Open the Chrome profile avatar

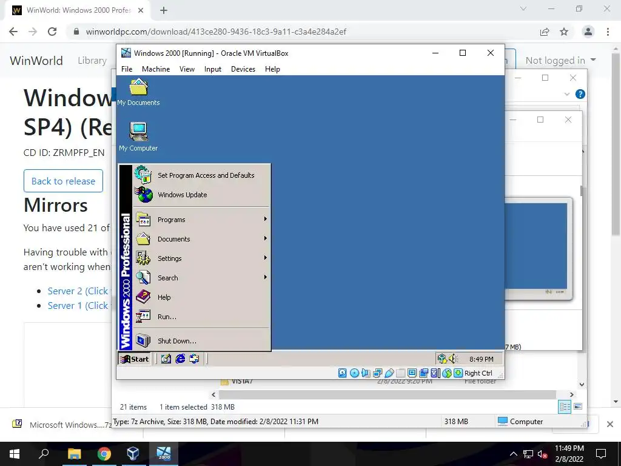click(x=588, y=32)
